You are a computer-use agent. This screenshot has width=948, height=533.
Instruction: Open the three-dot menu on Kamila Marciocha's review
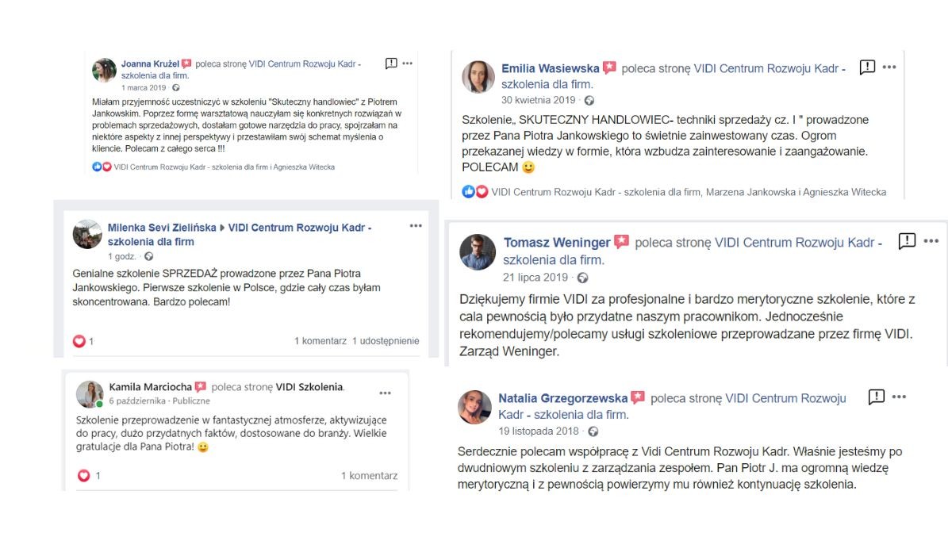[385, 393]
